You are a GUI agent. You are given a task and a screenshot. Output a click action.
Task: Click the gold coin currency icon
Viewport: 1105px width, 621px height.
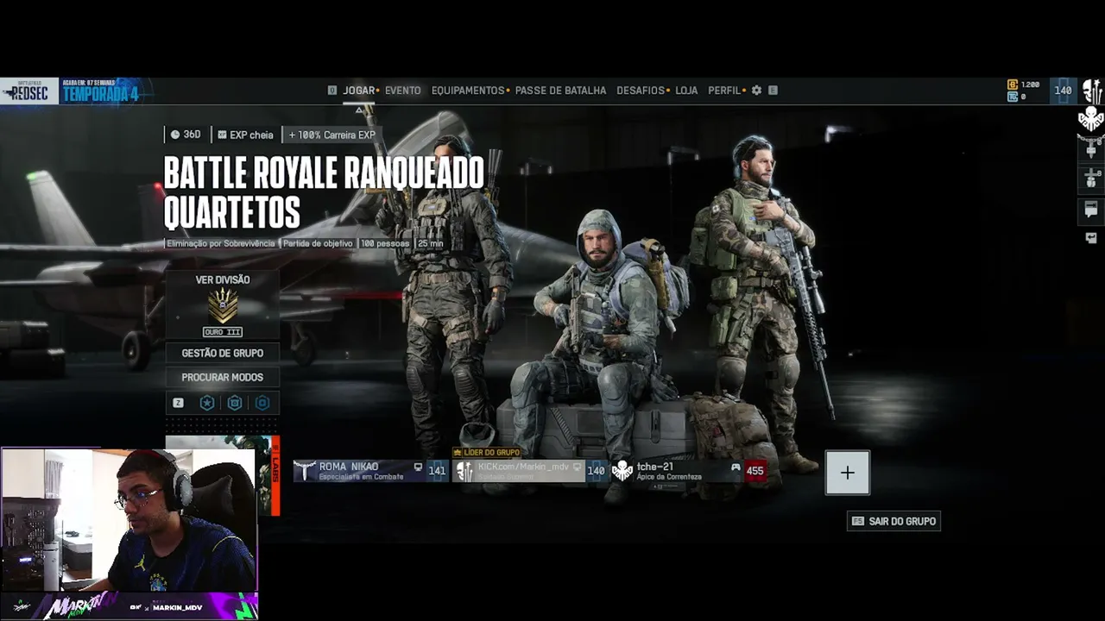pyautogui.click(x=1013, y=85)
